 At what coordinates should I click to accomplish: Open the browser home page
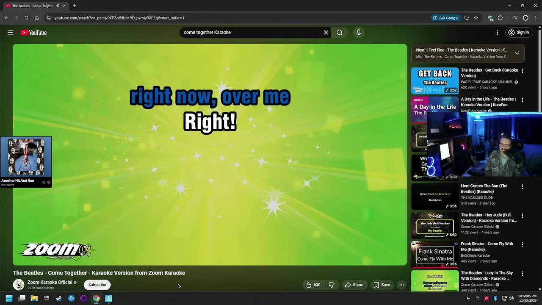click(x=36, y=18)
